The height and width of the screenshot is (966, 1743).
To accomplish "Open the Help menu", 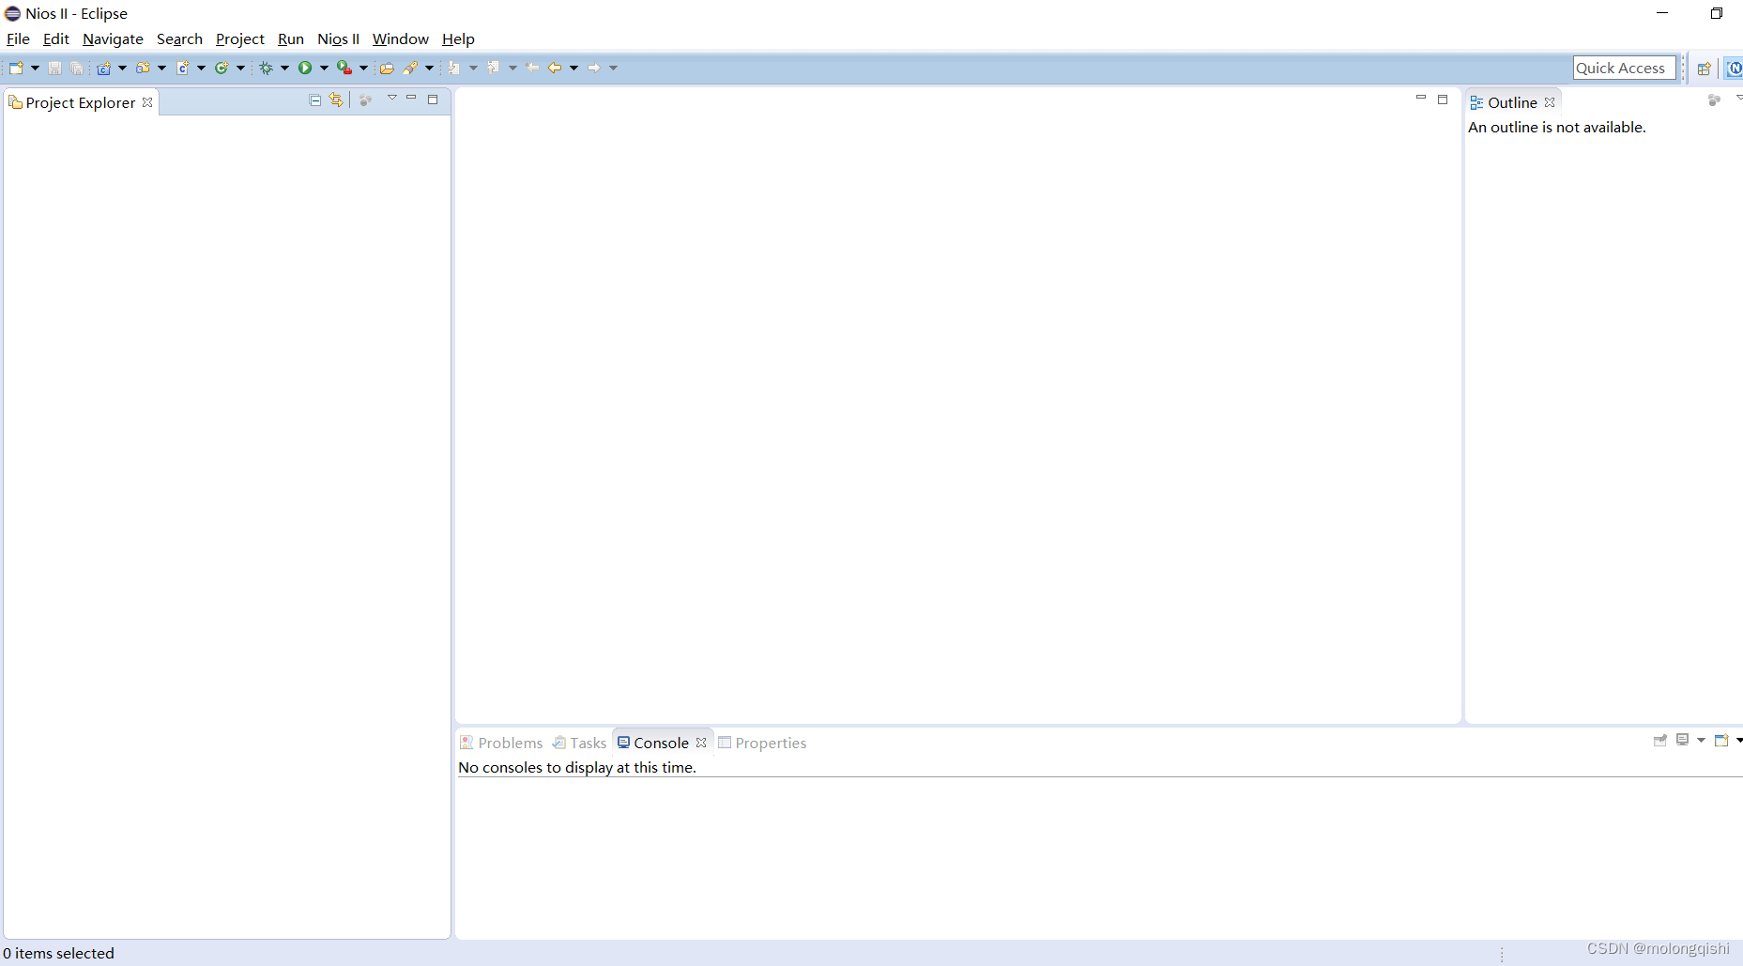I will [x=458, y=38].
